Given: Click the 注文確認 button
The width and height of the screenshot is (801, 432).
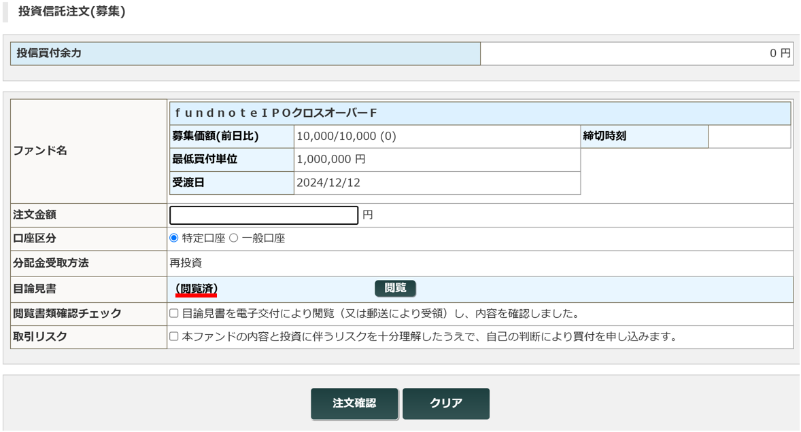Looking at the screenshot, I should click(354, 403).
